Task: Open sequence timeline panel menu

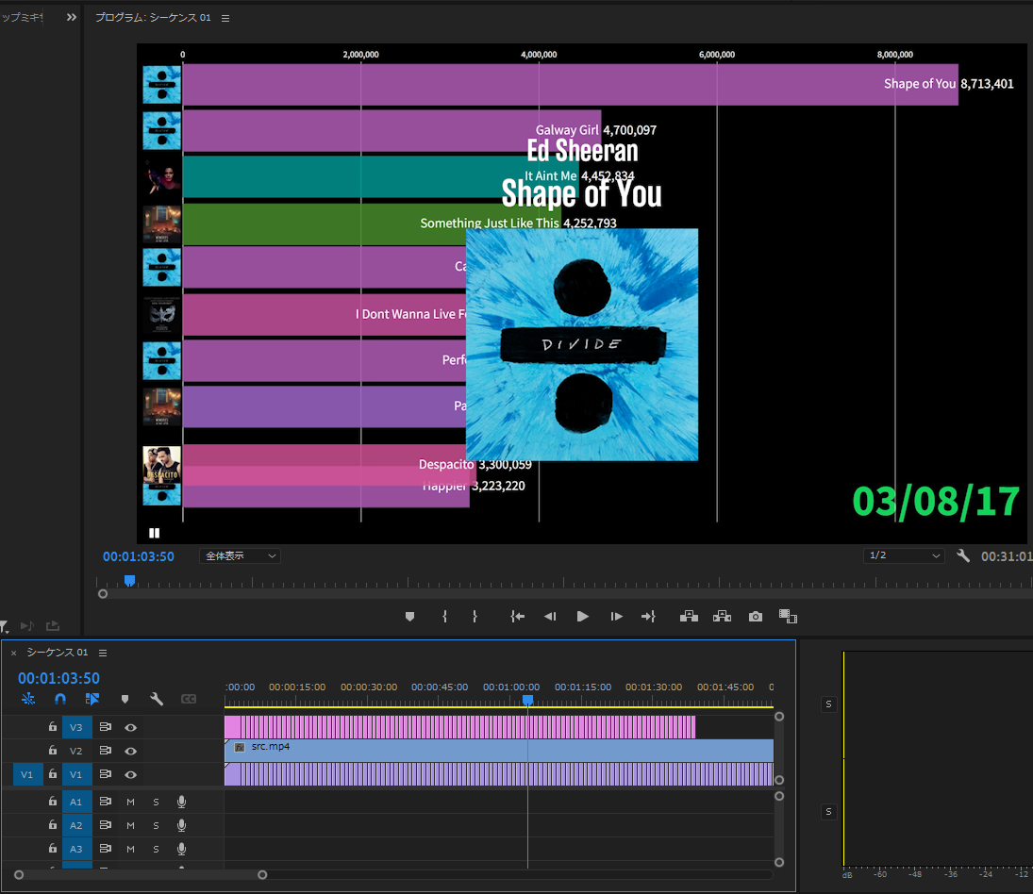Action: [103, 654]
